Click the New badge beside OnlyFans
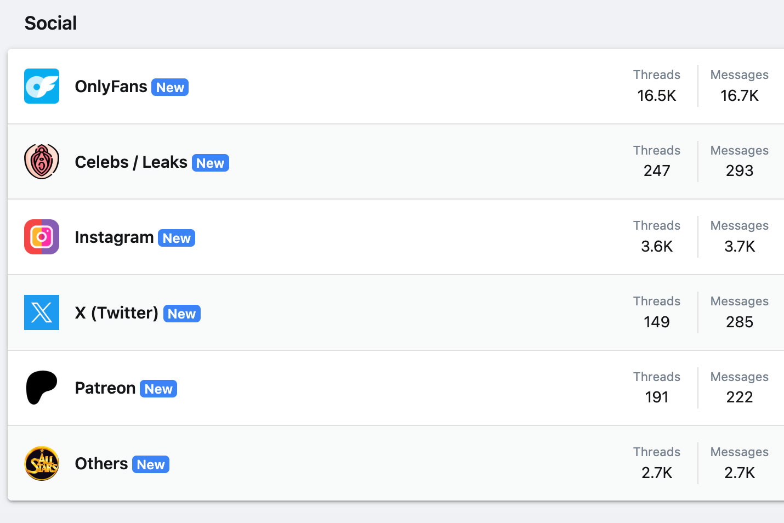 tap(170, 87)
